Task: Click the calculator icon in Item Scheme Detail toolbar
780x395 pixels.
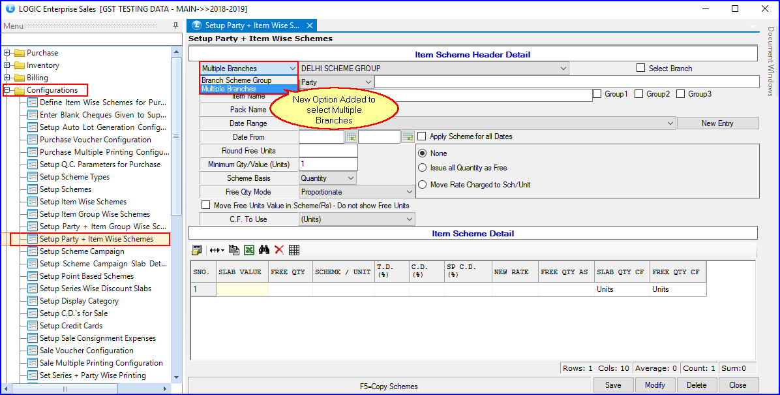Action: click(196, 250)
